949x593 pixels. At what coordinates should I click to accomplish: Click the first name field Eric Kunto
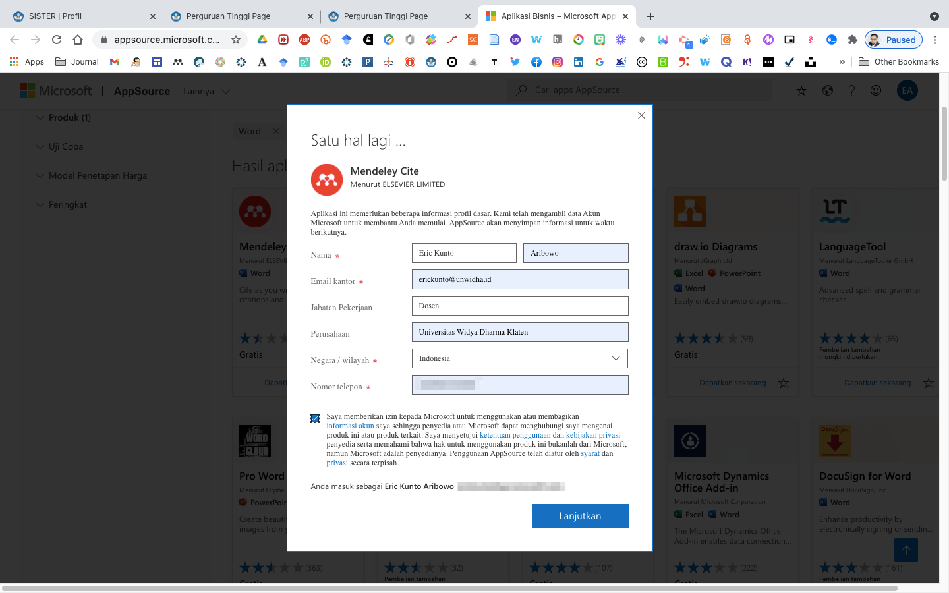[464, 253]
